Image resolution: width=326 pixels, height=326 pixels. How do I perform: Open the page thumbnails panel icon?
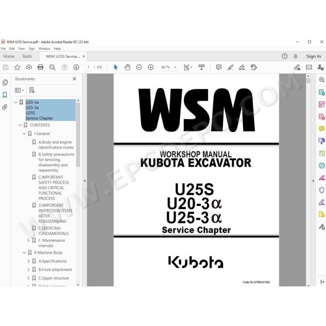(5, 82)
